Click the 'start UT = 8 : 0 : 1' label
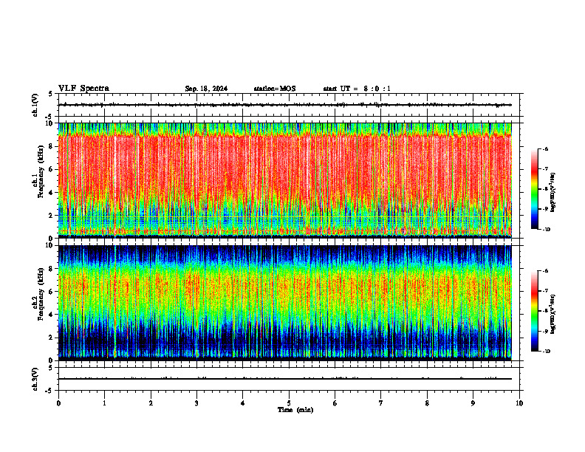This screenshot has height=452, width=585. [x=357, y=89]
